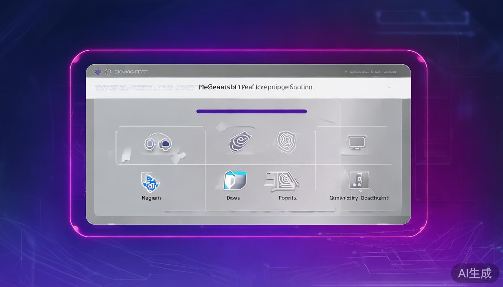Toggle the gray circle button in title bar
The width and height of the screenshot is (503, 287).
point(108,71)
